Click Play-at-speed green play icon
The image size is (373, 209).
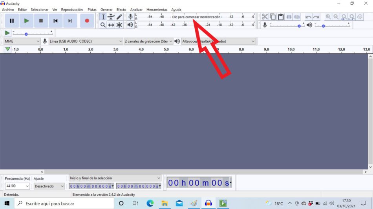[x=7, y=33]
